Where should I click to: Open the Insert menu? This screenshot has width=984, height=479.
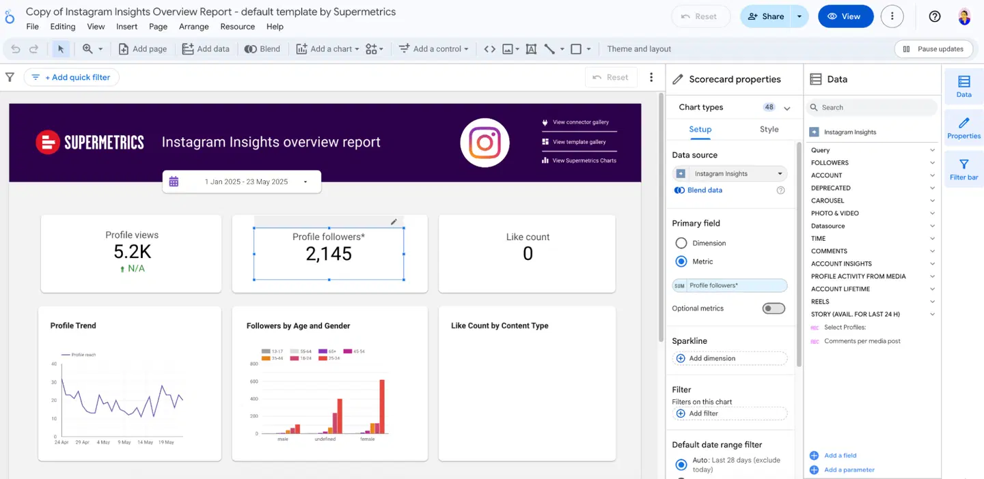pyautogui.click(x=126, y=27)
